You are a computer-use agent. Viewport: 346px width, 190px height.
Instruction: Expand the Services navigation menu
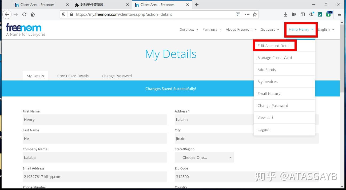tap(189, 29)
